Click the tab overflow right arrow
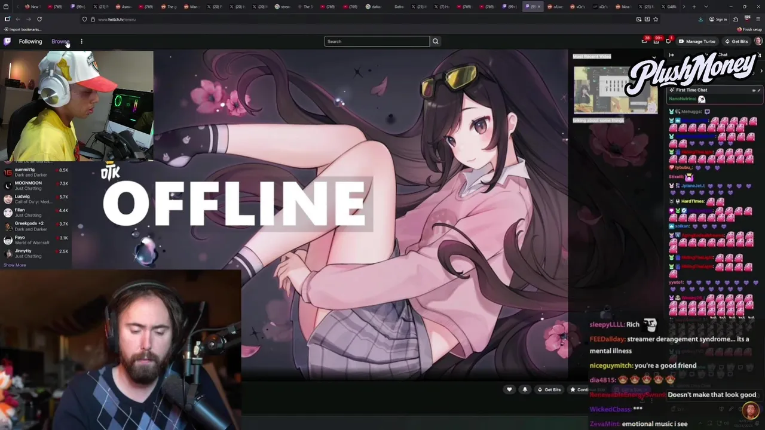The height and width of the screenshot is (430, 765). coord(685,7)
